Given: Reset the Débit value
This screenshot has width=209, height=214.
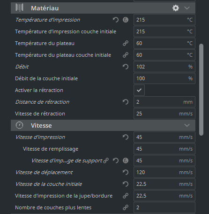Looking at the screenshot, I should pos(126,67).
